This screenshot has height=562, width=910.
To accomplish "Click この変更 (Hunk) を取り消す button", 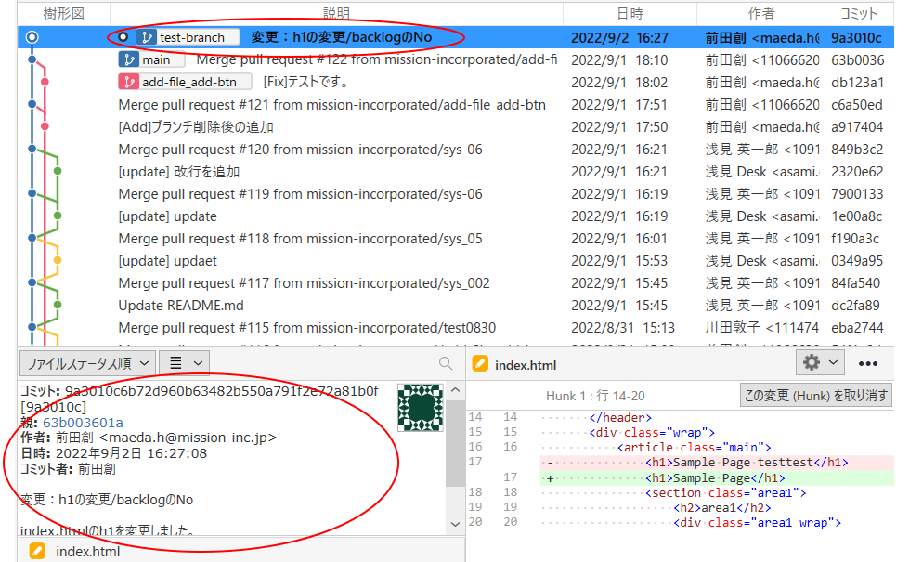I will tap(815, 395).
